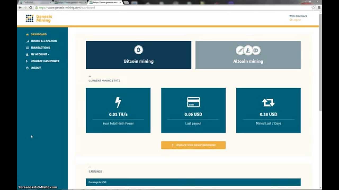Switch to the second browser tab
This screenshot has height=190, width=339.
click(x=70, y=2)
